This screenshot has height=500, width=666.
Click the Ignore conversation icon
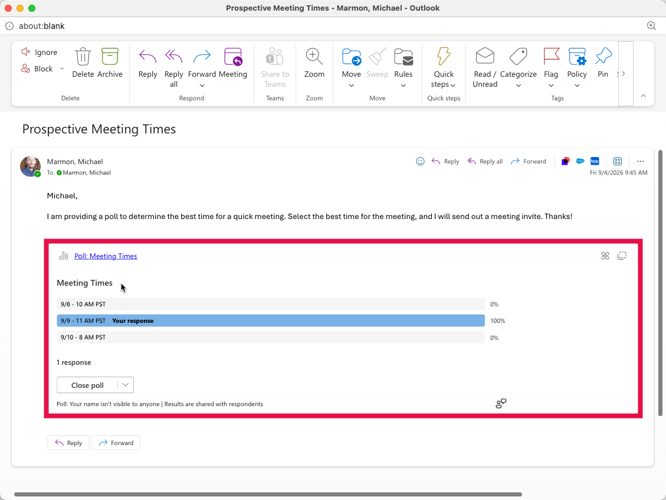[x=25, y=52]
